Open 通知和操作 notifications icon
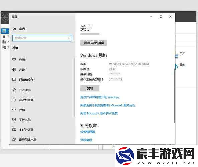The height and width of the screenshot is (167, 198). (14, 79)
